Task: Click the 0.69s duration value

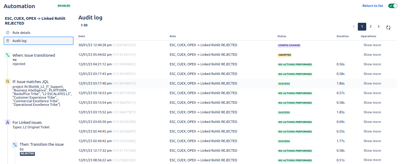Action: click(x=341, y=122)
